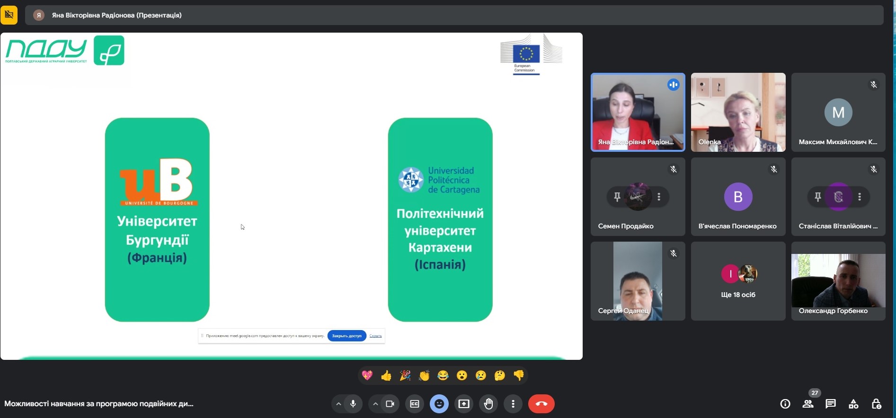896x418 pixels.
Task: Send the clapping hands reaction
Action: pos(424,375)
